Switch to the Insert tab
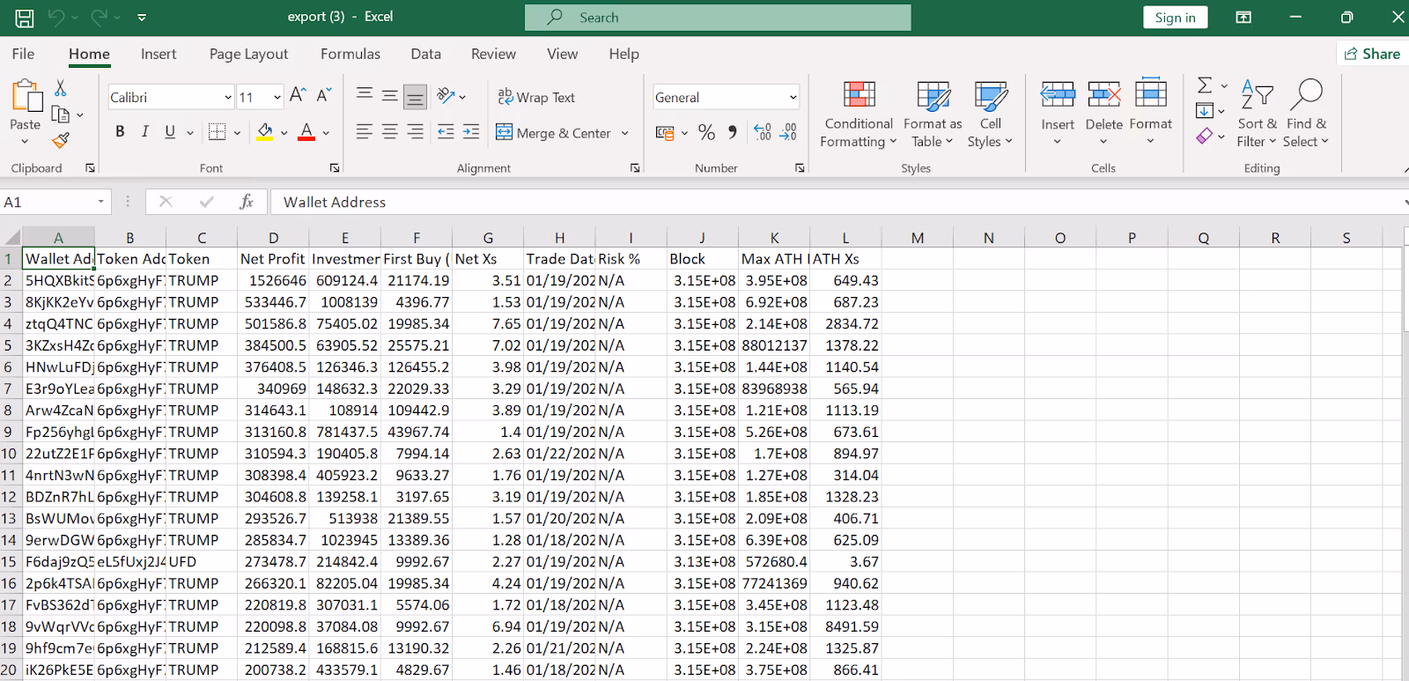The image size is (1409, 681). point(159,54)
